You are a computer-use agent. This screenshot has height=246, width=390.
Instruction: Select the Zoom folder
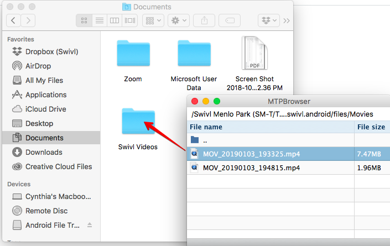point(133,55)
